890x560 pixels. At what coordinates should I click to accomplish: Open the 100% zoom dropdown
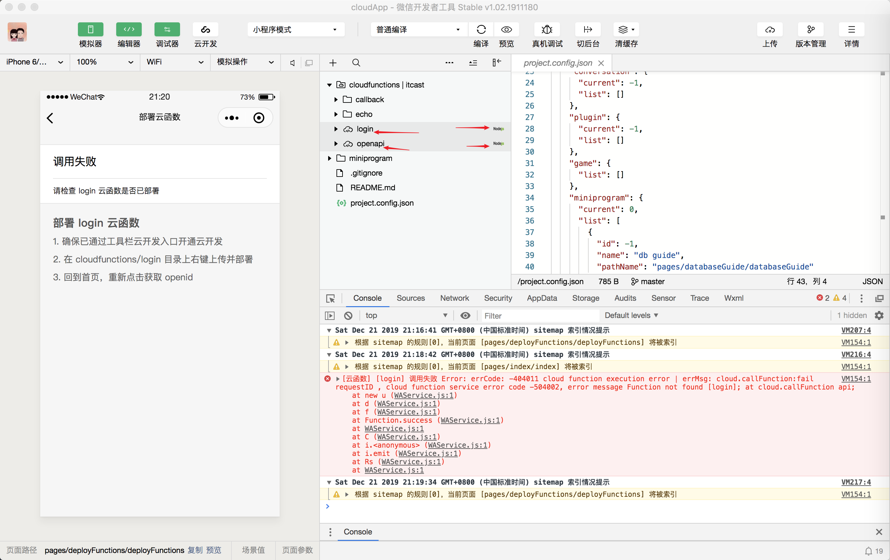click(105, 62)
